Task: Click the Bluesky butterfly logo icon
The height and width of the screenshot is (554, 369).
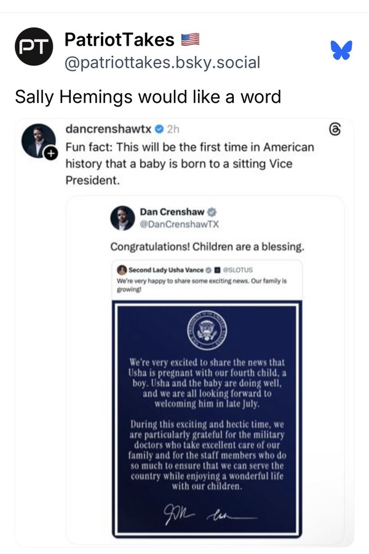Action: pyautogui.click(x=340, y=50)
